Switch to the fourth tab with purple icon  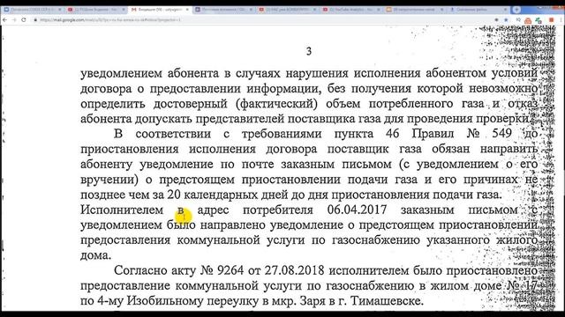tap(224, 10)
